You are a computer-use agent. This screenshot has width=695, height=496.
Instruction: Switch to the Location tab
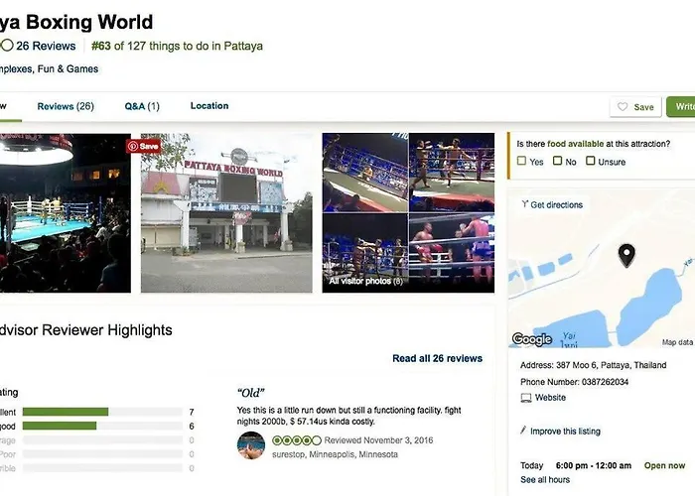tap(209, 106)
